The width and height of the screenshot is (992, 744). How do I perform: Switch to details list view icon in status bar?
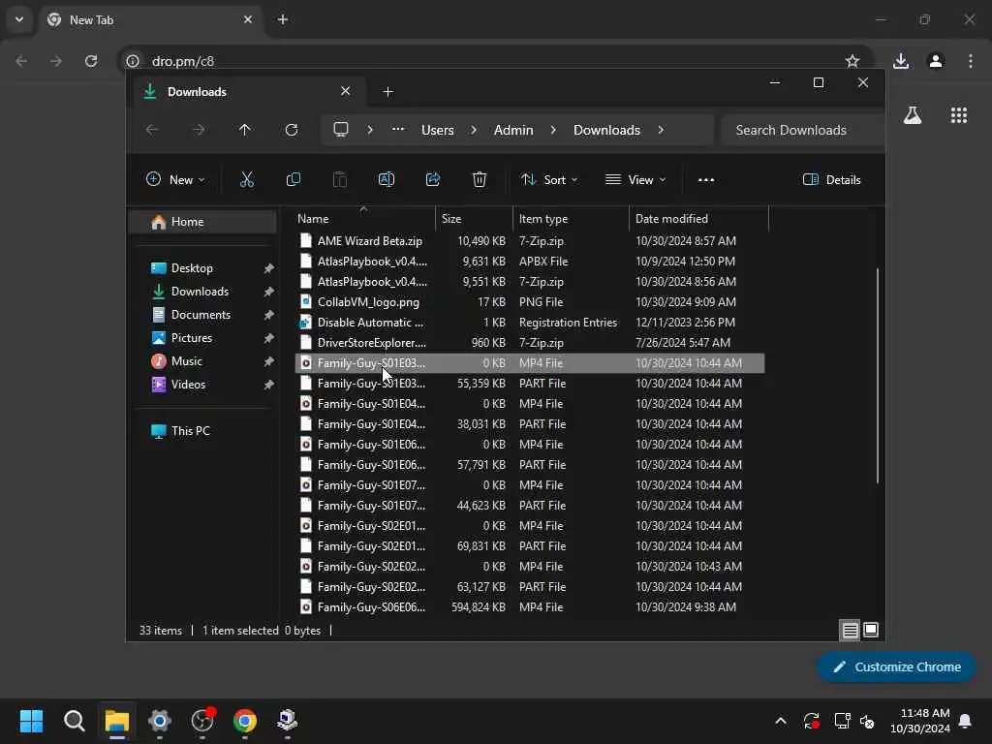click(x=850, y=630)
